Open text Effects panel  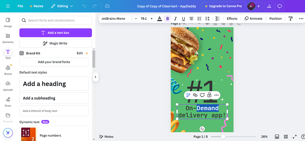pyautogui.click(x=232, y=19)
